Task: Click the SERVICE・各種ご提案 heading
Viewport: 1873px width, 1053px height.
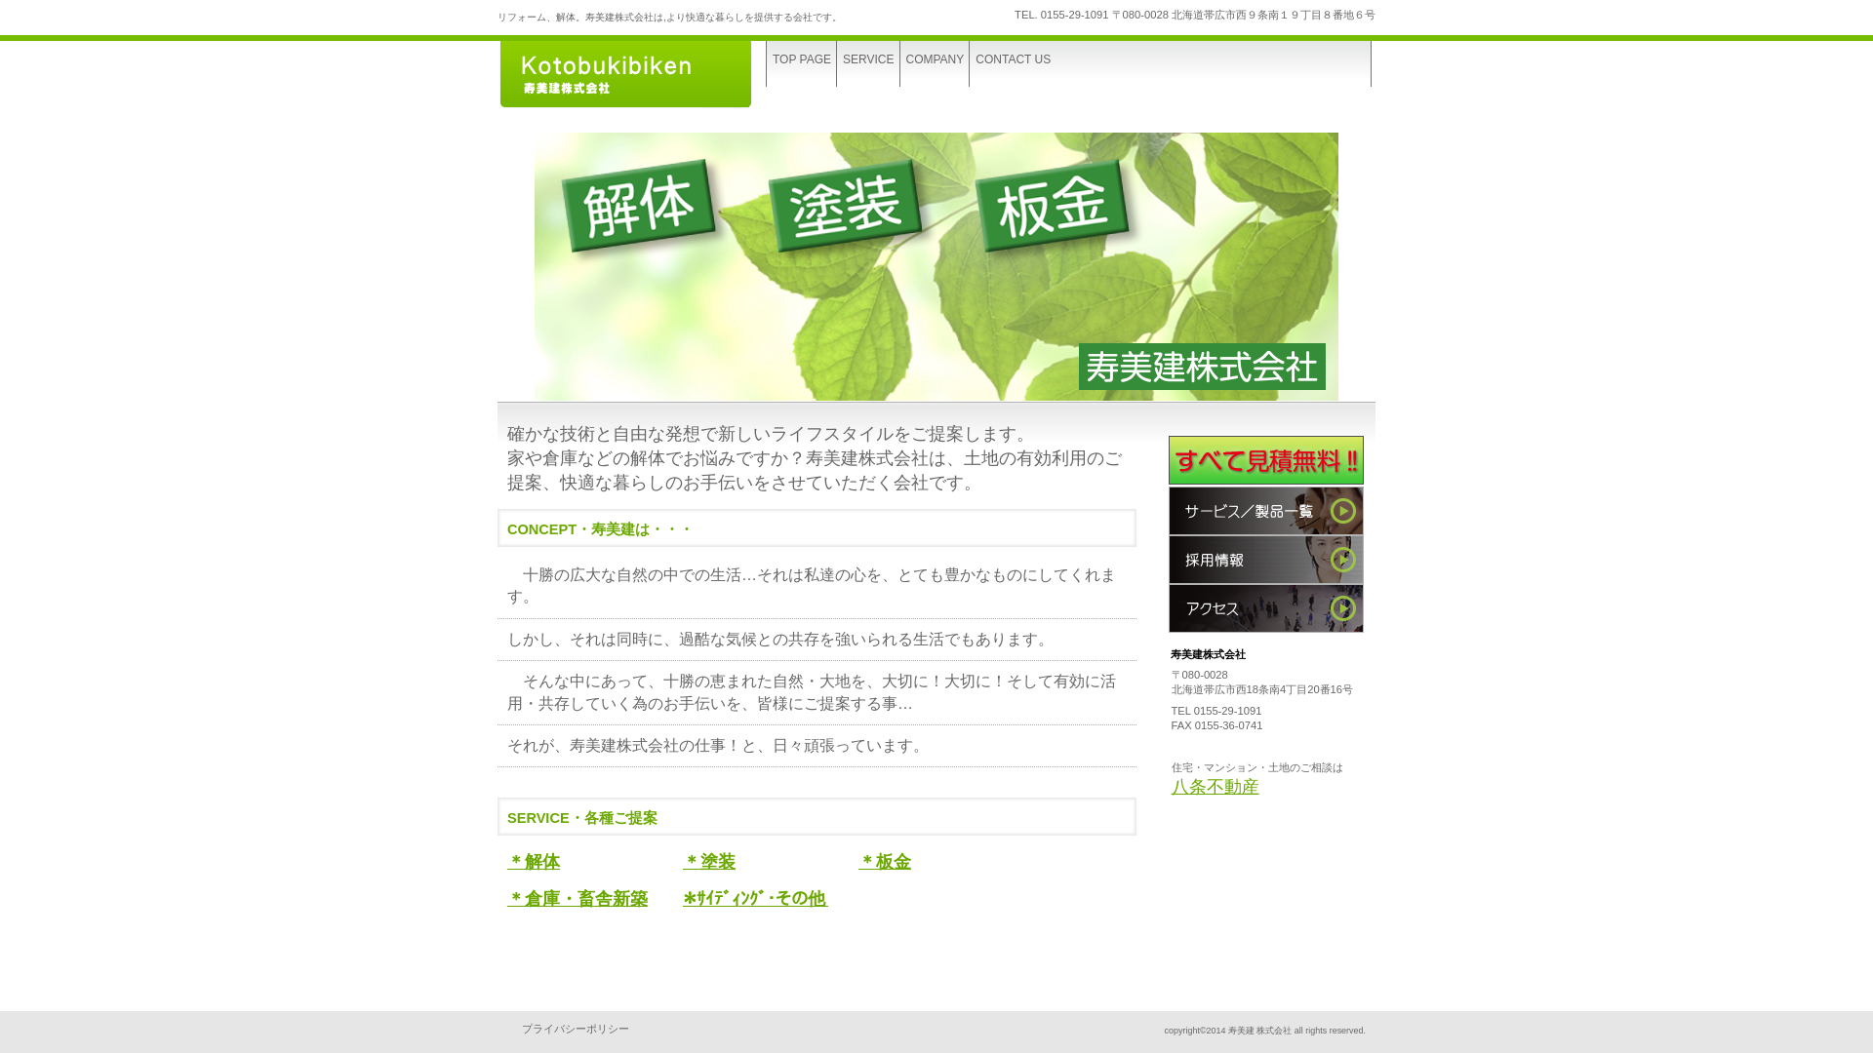Action: (582, 818)
